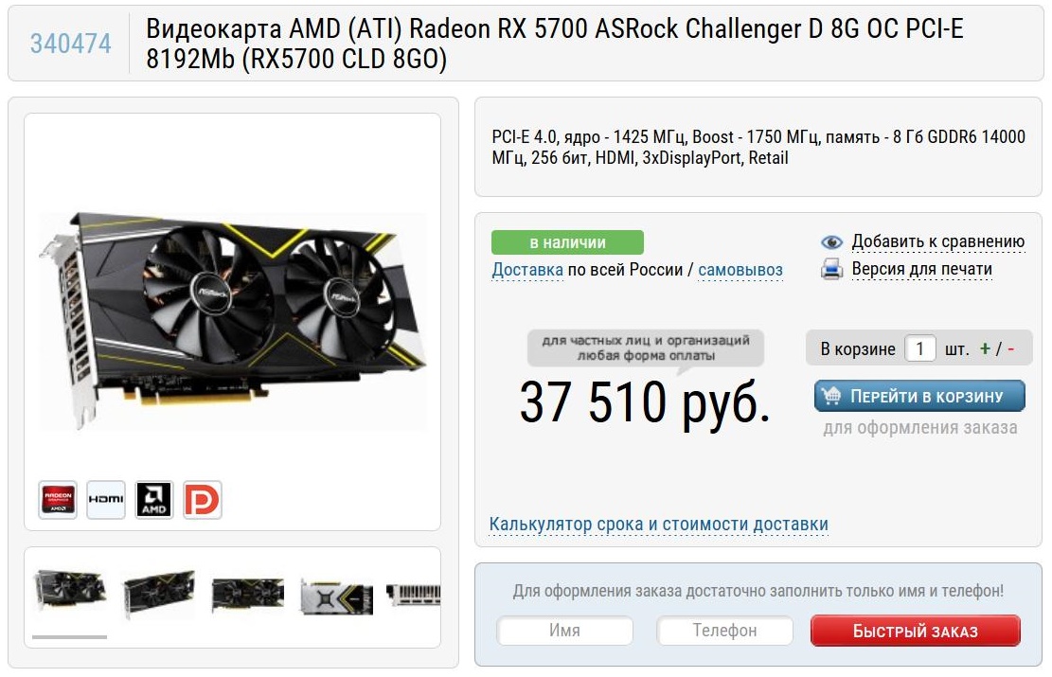
Task: Click the eye icon for comparison
Action: click(832, 242)
